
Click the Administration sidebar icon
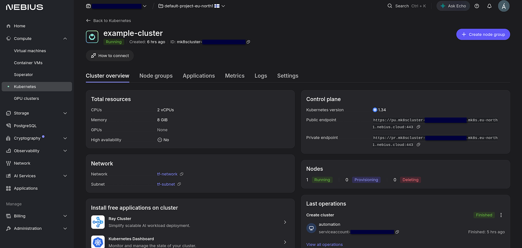tap(9, 229)
